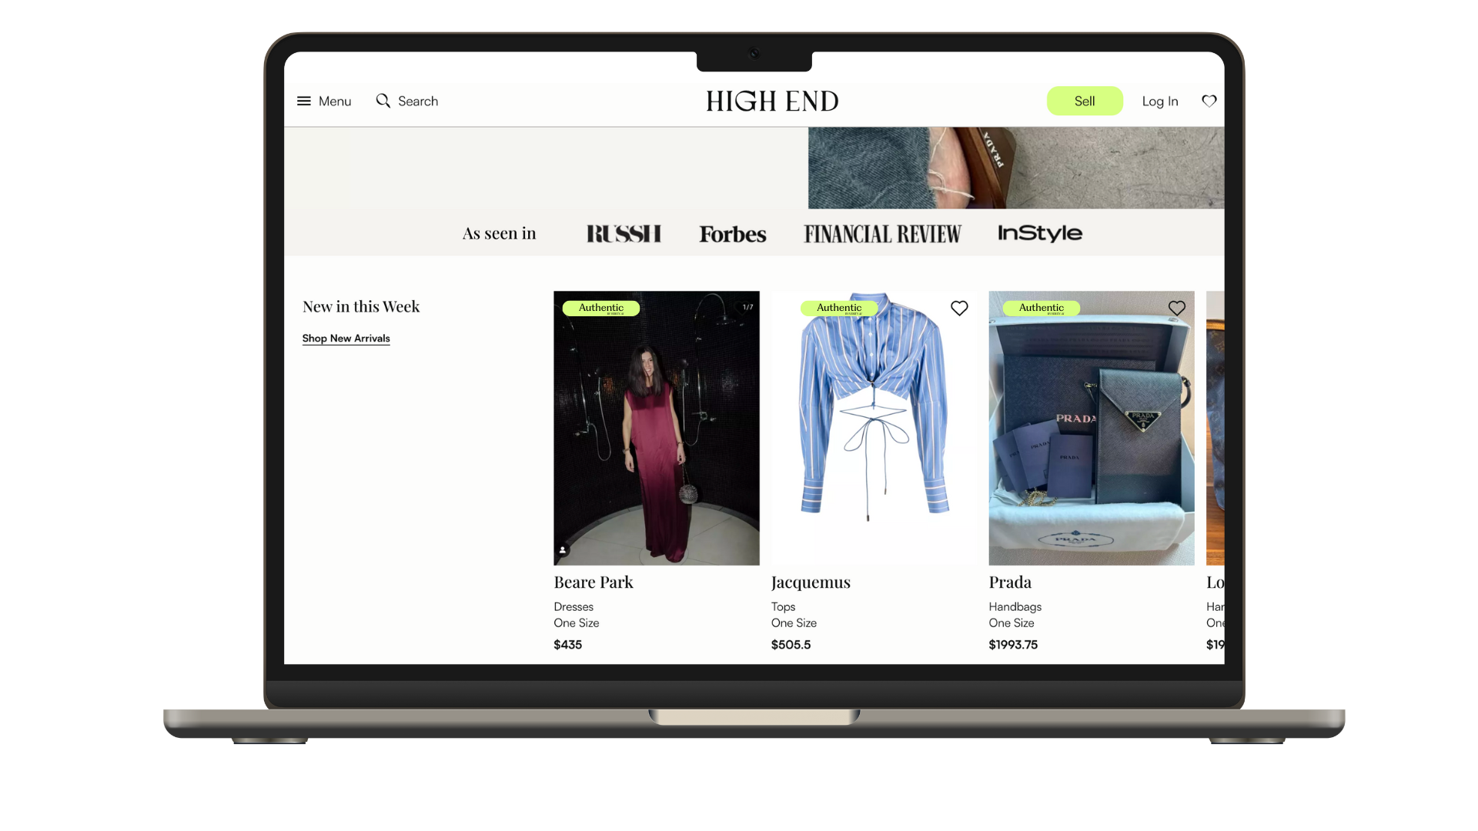
Task: Open saved wishlist via header heart icon
Action: click(x=1209, y=101)
